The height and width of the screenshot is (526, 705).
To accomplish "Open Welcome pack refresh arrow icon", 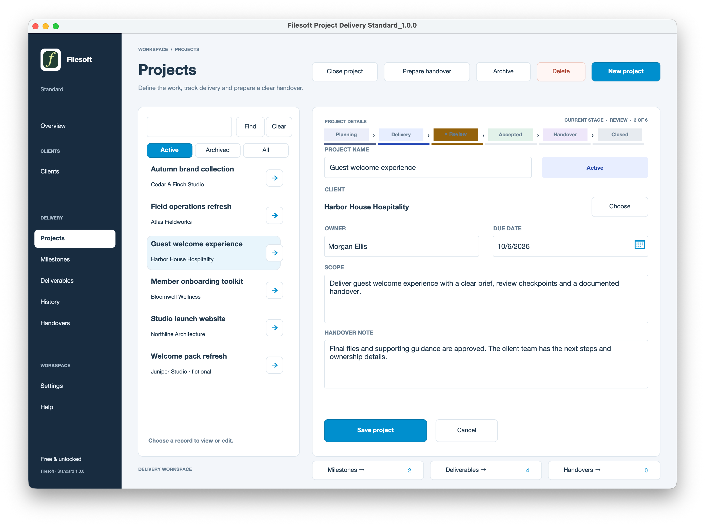I will [x=275, y=365].
